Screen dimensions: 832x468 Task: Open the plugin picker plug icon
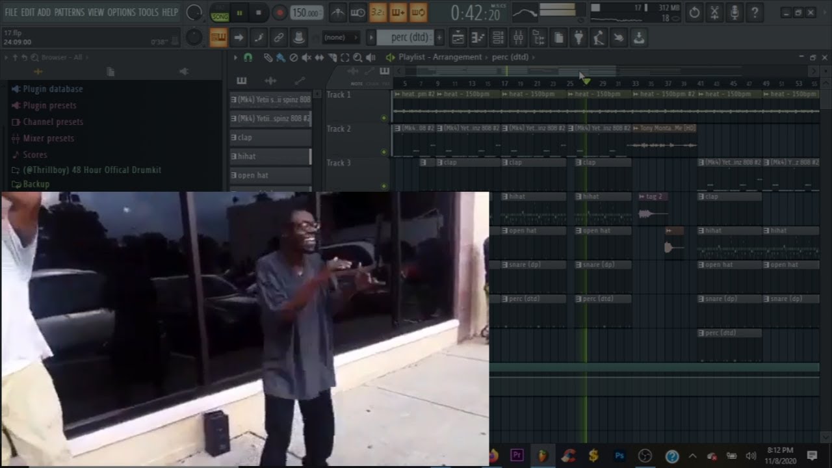click(578, 38)
